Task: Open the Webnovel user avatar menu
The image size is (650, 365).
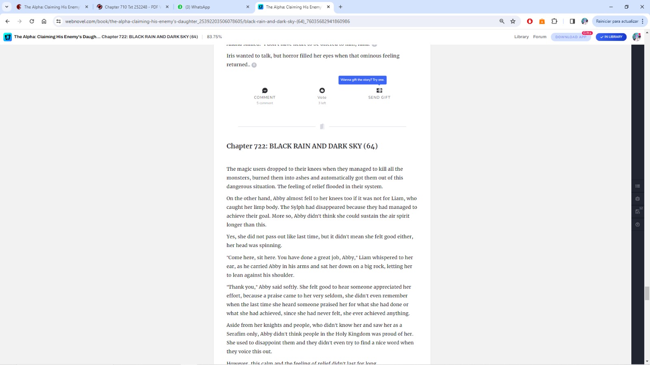Action: (x=636, y=37)
